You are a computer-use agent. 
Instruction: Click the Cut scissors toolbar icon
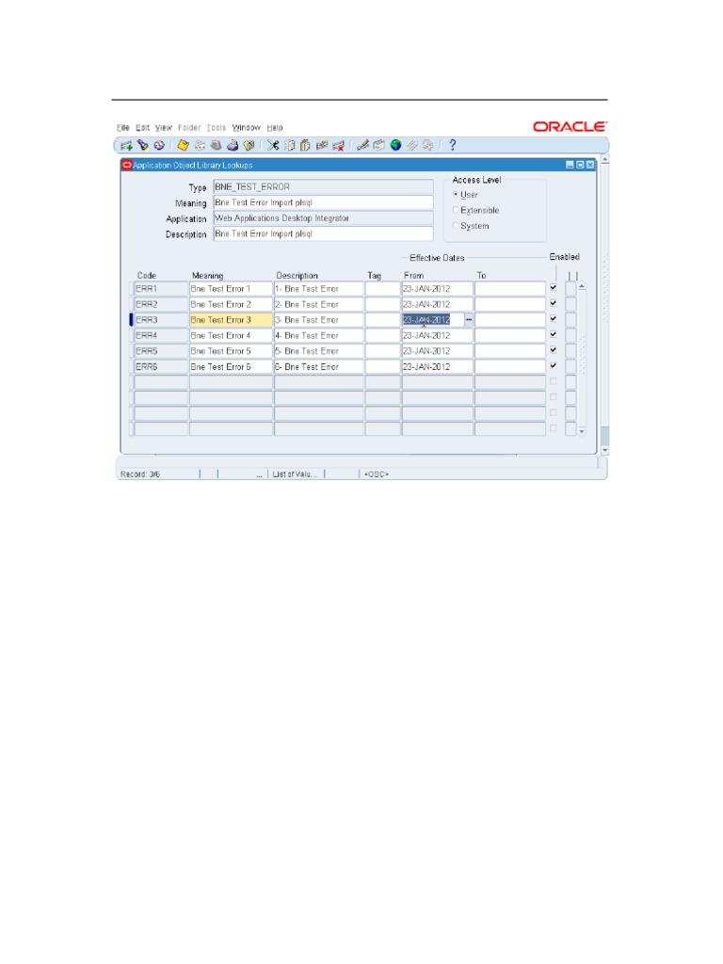point(273,146)
